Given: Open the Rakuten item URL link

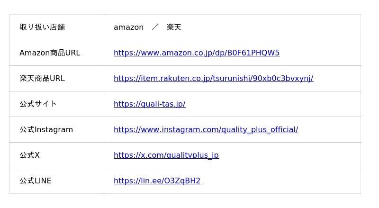Looking at the screenshot, I should 213,79.
